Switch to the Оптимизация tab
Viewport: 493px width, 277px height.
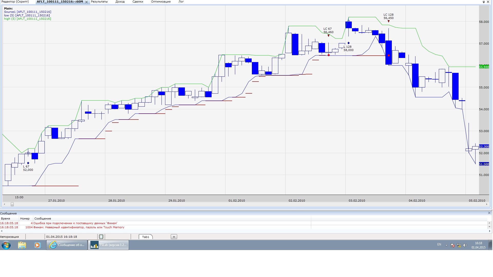(x=161, y=2)
